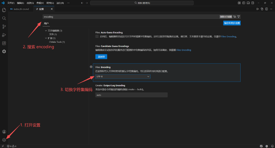Screen dimensions: 275x148
Task: Click the Manage gear icon in activity bar
Action: [4, 140]
